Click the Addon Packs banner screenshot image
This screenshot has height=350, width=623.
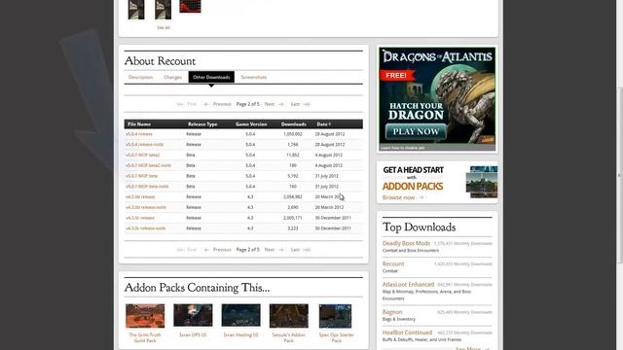point(482,182)
